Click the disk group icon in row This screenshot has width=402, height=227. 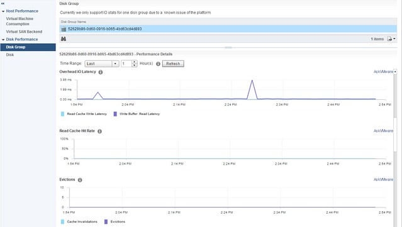(64, 29)
